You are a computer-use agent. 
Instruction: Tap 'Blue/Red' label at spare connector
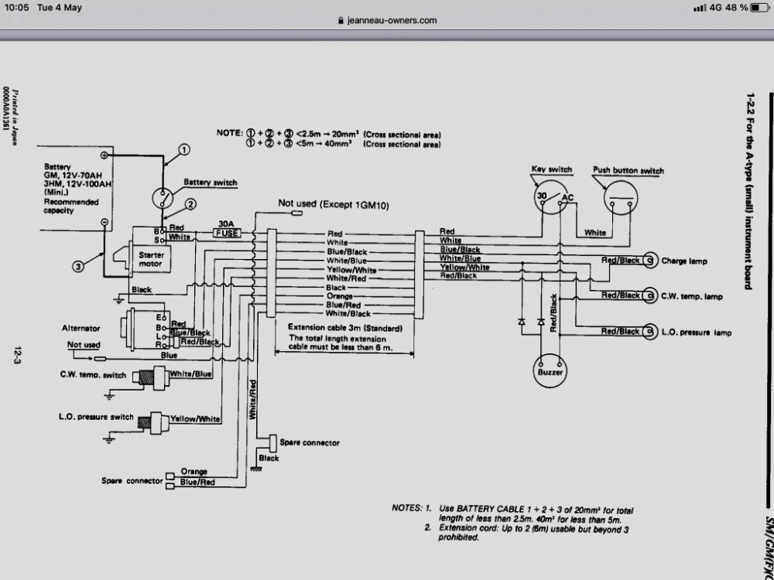tap(197, 482)
